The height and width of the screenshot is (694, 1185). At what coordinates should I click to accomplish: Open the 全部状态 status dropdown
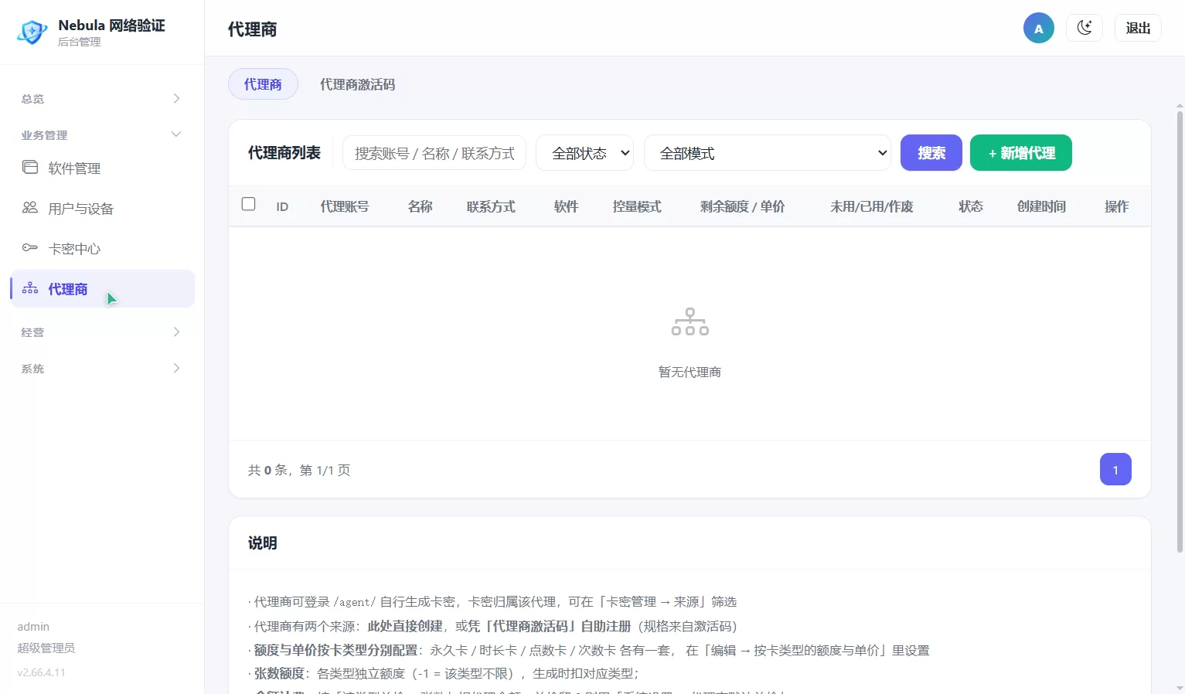584,153
